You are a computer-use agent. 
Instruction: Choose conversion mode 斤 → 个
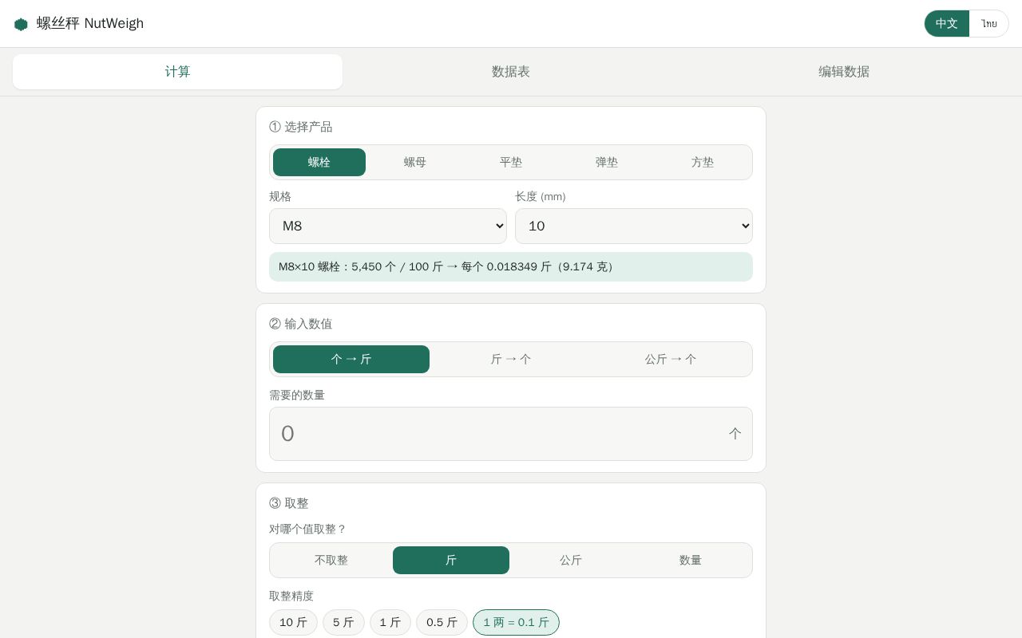click(x=511, y=359)
